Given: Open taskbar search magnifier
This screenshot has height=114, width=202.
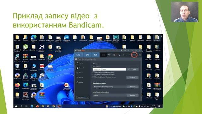Looking at the screenshot, I should point(21,106).
